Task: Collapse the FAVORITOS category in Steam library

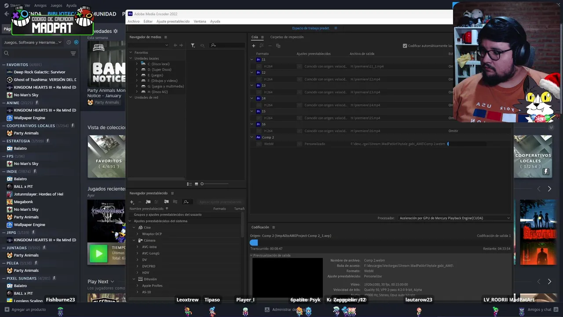Action: 4,65
